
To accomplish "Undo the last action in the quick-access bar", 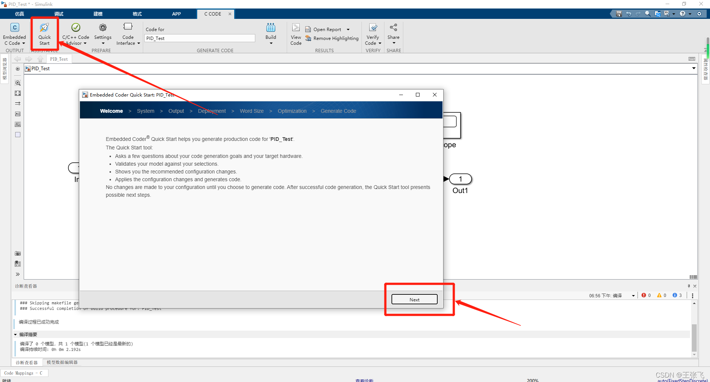I will click(629, 14).
